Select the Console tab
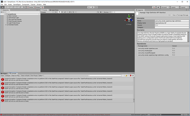Viewport: 190px width, 116px height. [x=13, y=74]
